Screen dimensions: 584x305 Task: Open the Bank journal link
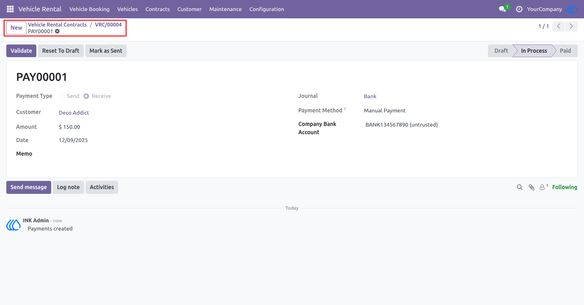tap(370, 96)
